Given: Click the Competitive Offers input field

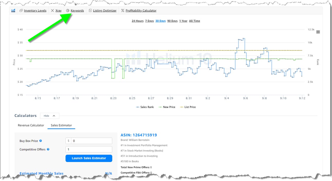Looking at the screenshot, I should [89, 149].
